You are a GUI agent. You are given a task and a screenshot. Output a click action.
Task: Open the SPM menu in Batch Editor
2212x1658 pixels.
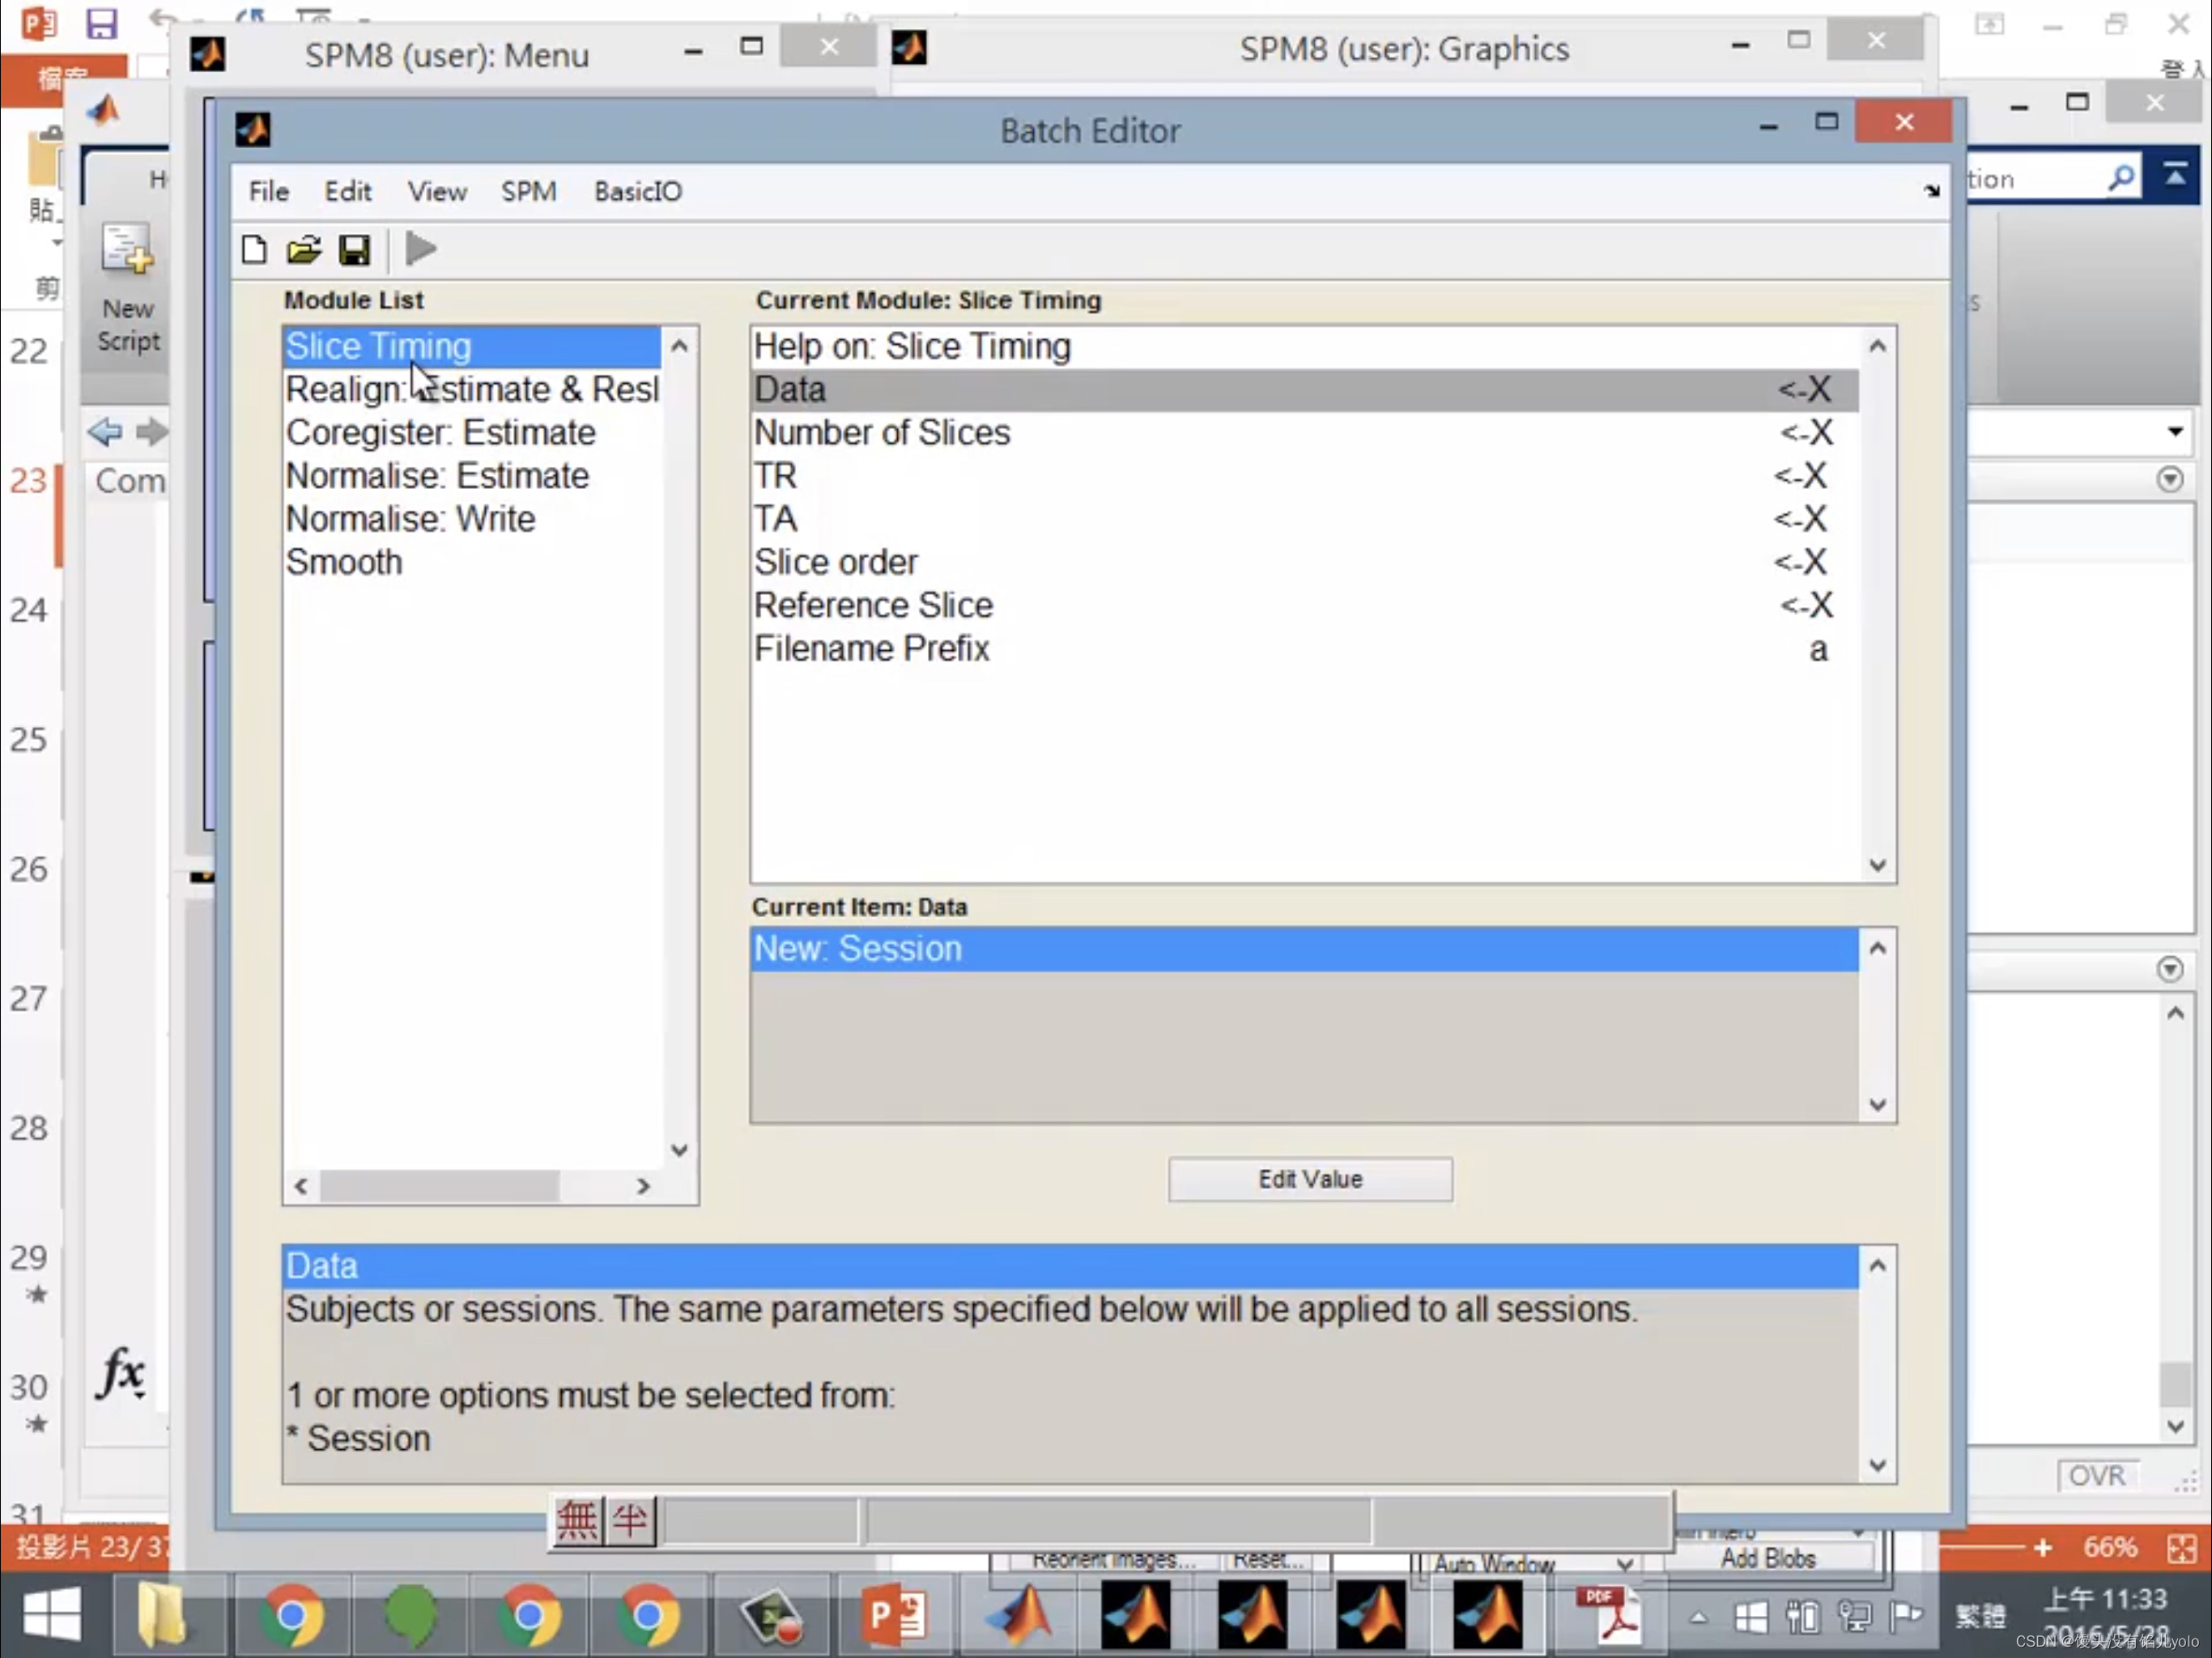[x=528, y=191]
